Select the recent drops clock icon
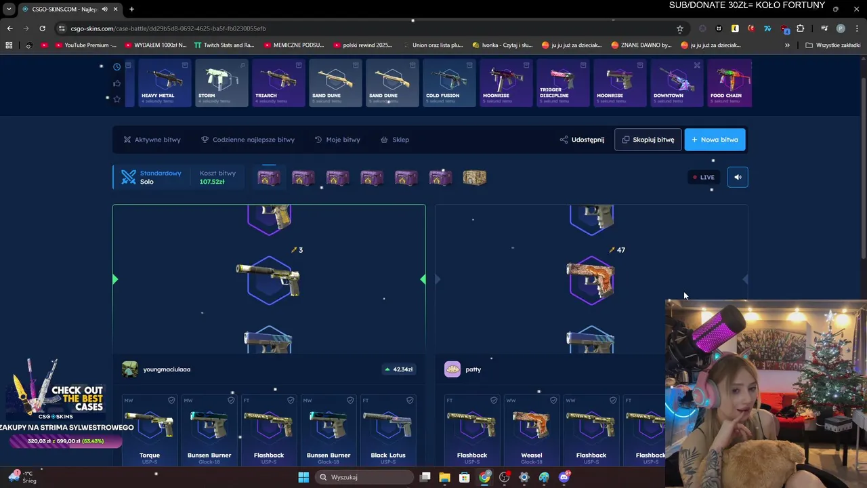This screenshot has height=488, width=867. coord(117,66)
